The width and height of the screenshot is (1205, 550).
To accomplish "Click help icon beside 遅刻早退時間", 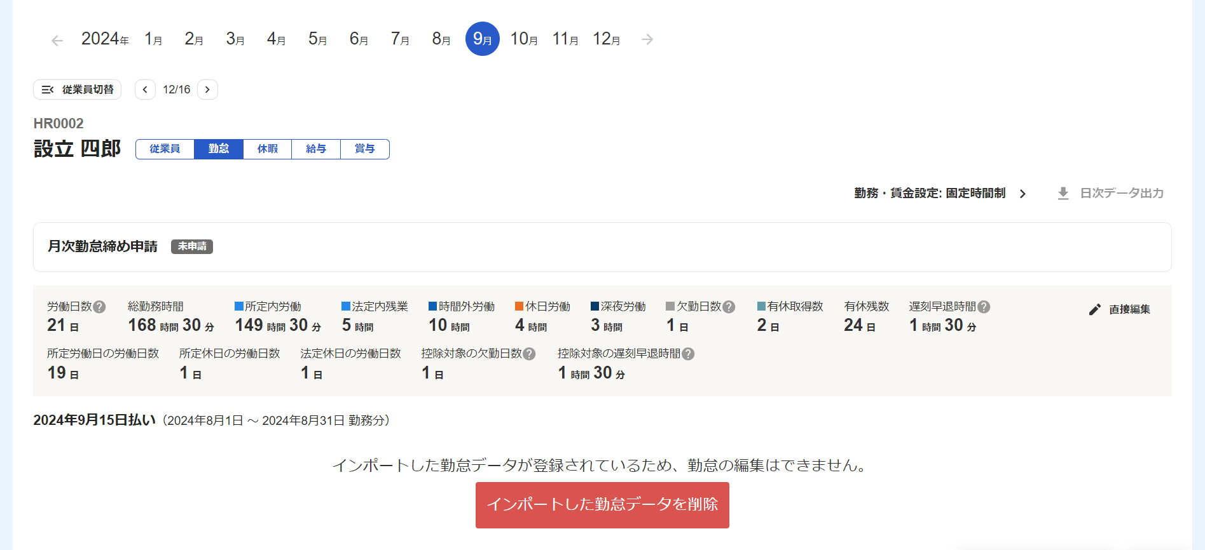I will click(x=984, y=307).
